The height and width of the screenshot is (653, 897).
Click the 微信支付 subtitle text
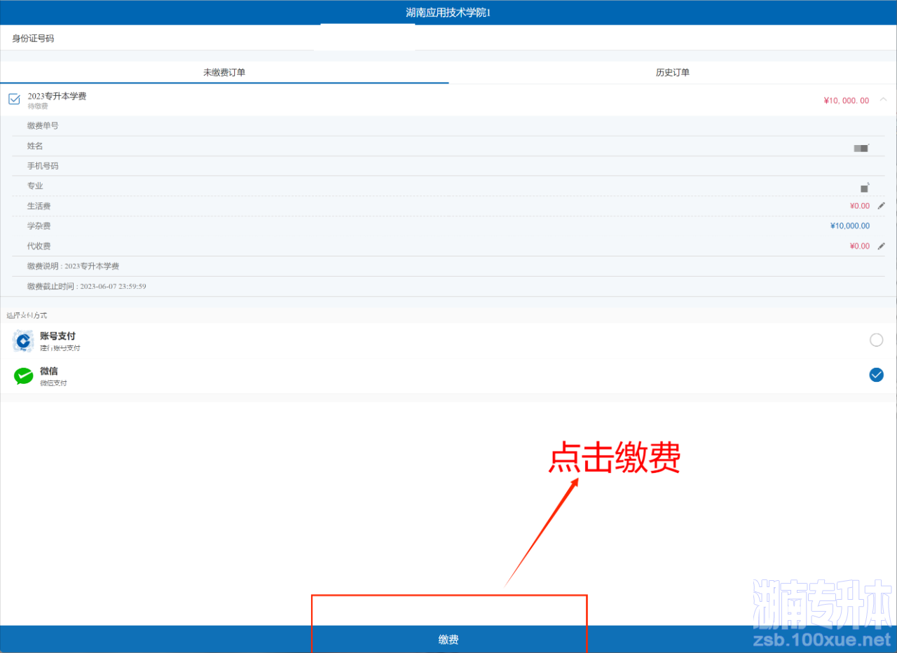[53, 383]
